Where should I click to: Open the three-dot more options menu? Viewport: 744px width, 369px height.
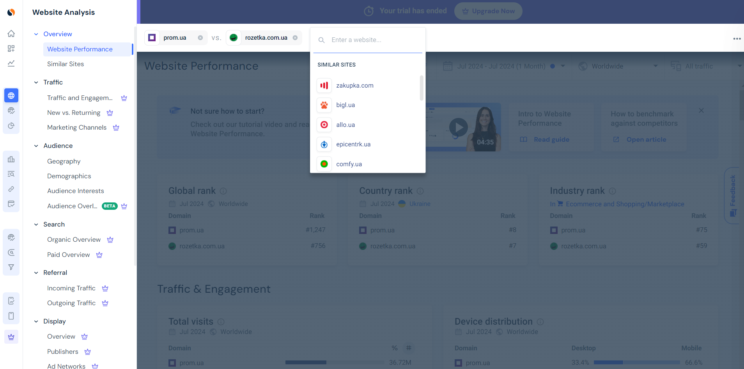coord(737,39)
